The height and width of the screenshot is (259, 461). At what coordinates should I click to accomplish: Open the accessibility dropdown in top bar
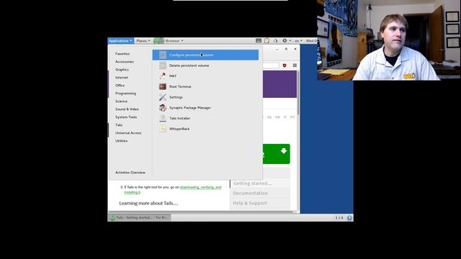pos(287,40)
